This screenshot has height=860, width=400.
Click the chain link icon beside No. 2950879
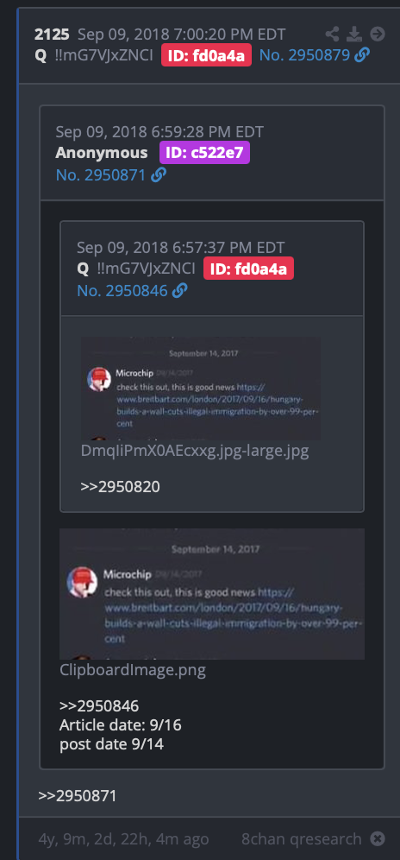[362, 55]
